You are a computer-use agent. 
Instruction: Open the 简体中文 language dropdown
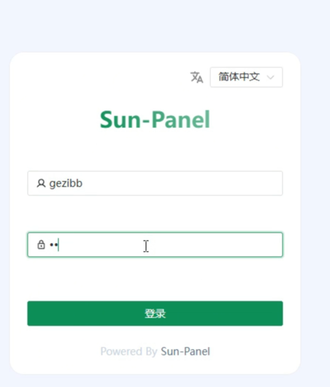tap(246, 77)
